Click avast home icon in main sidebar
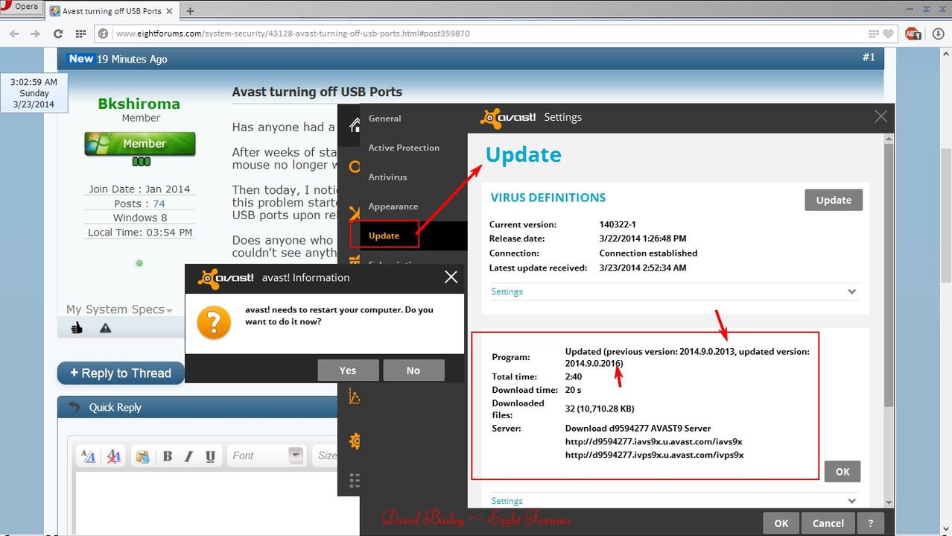Viewport: 952px width, 536px height. tap(355, 124)
